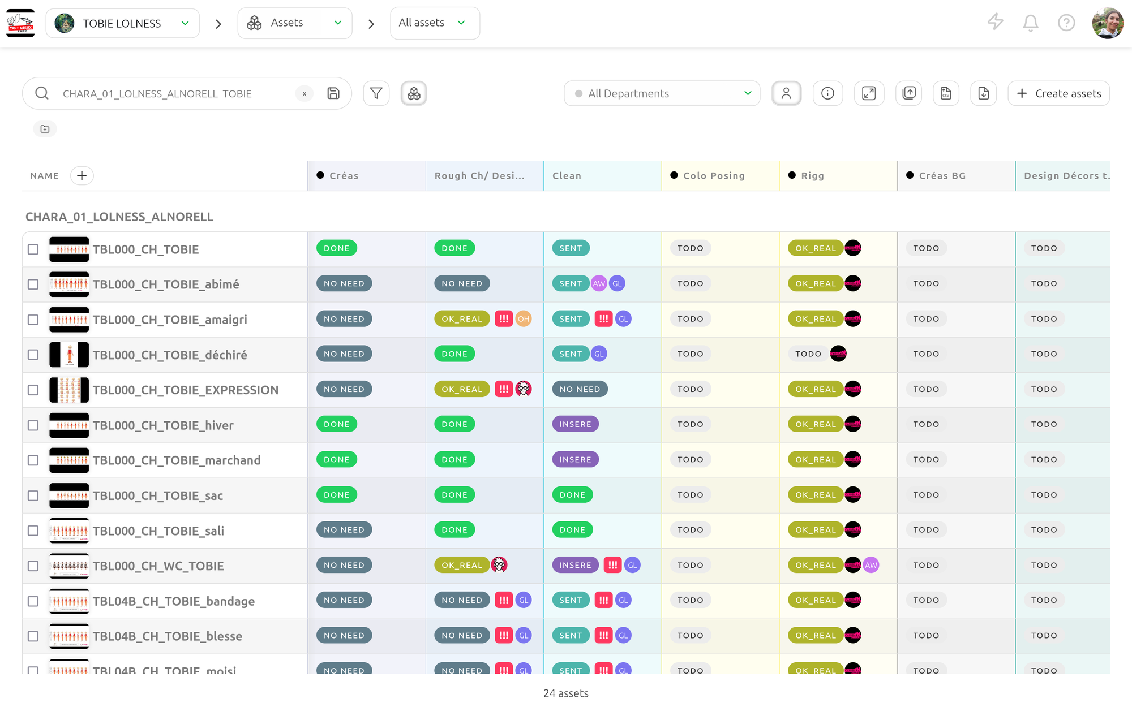
Task: Show additional information icon
Action: coord(827,93)
